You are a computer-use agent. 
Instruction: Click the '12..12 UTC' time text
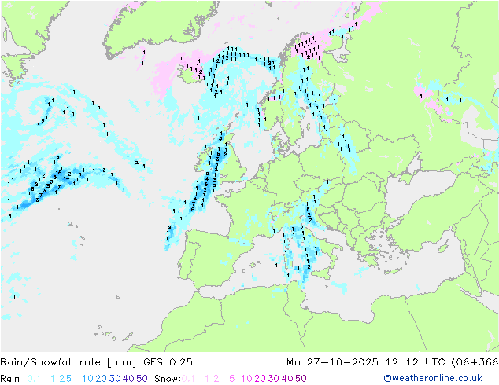point(416,362)
